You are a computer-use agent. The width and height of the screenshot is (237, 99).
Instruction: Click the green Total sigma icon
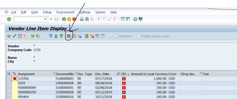(87, 36)
